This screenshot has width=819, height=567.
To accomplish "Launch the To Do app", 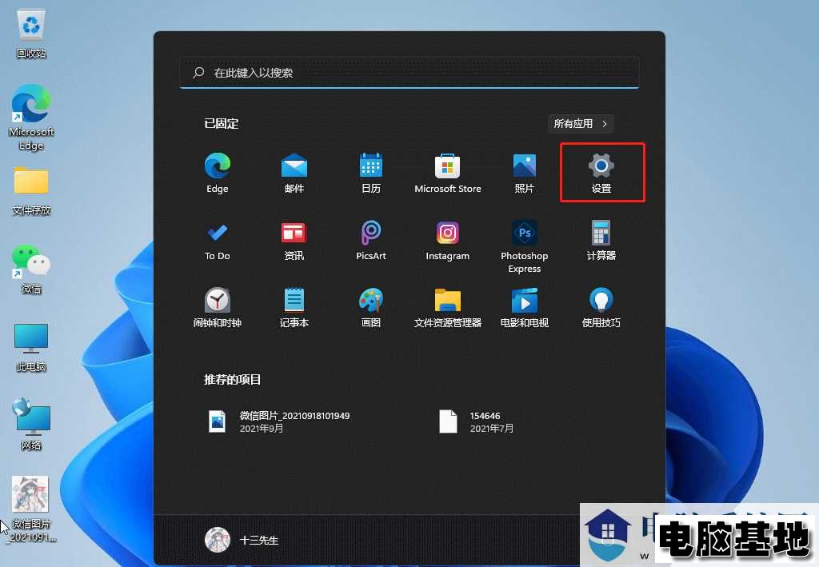I will pos(218,241).
